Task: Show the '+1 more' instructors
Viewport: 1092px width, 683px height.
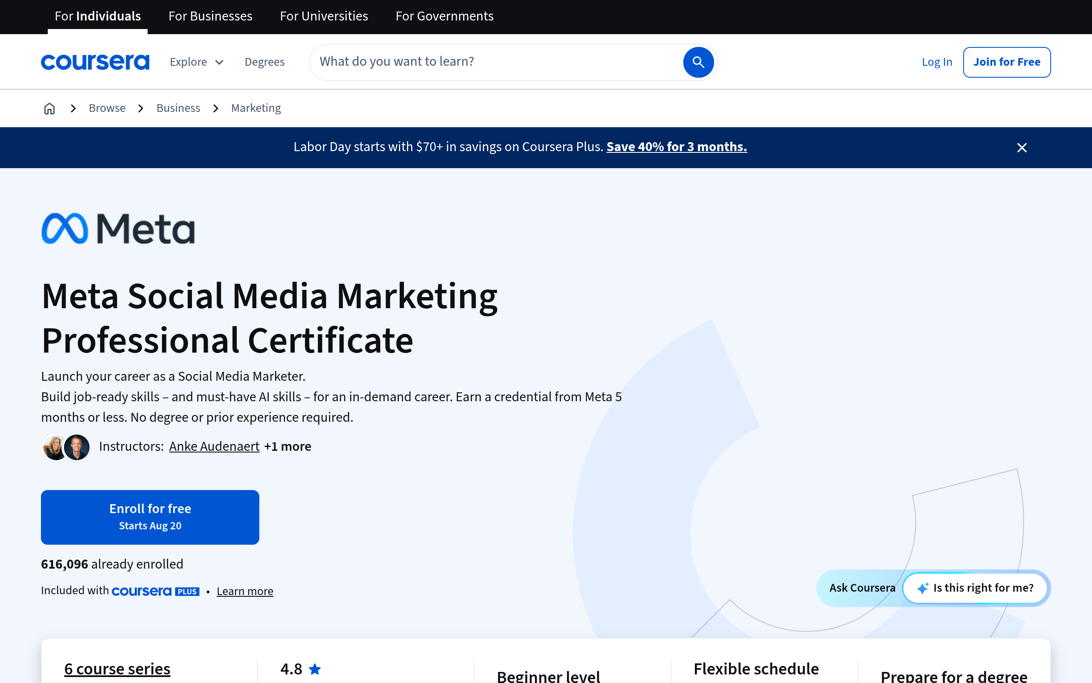Action: (x=288, y=447)
